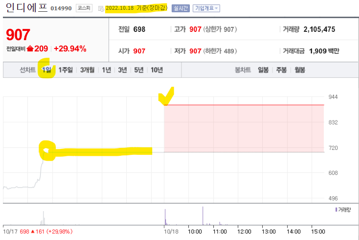Select the 3개월 line chart tab

(87, 70)
